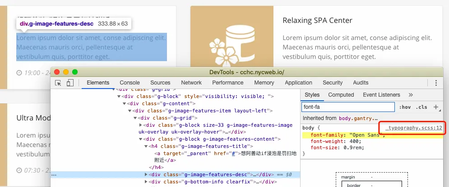Viewport: 449px width, 187px height.
Task: Click the font-size 0.9rem value
Action: 353,147
